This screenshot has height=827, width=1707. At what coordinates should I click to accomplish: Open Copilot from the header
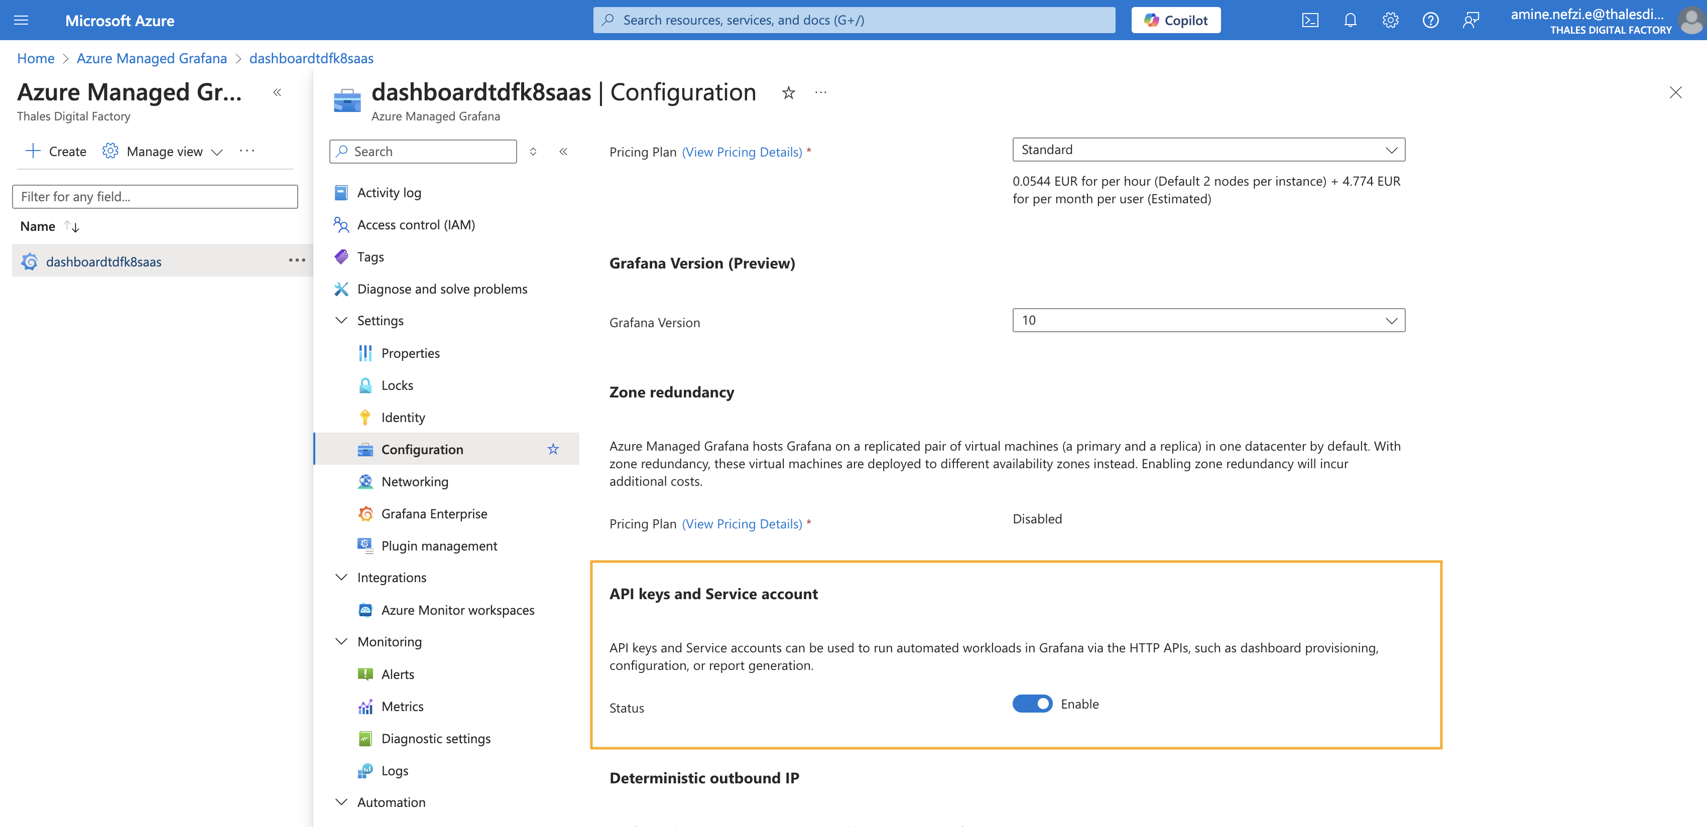point(1175,20)
